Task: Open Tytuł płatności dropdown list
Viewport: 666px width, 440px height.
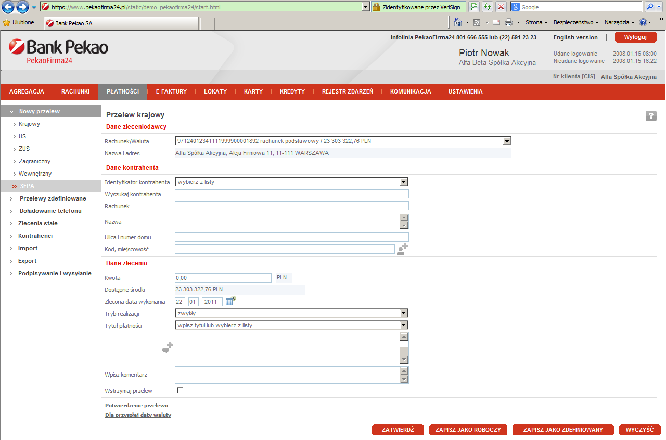Action: pos(404,325)
